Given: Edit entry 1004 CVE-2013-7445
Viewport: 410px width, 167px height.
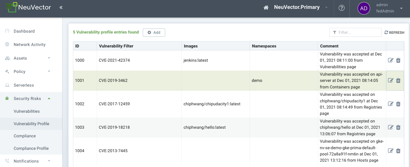Looking at the screenshot, I should coord(391,151).
